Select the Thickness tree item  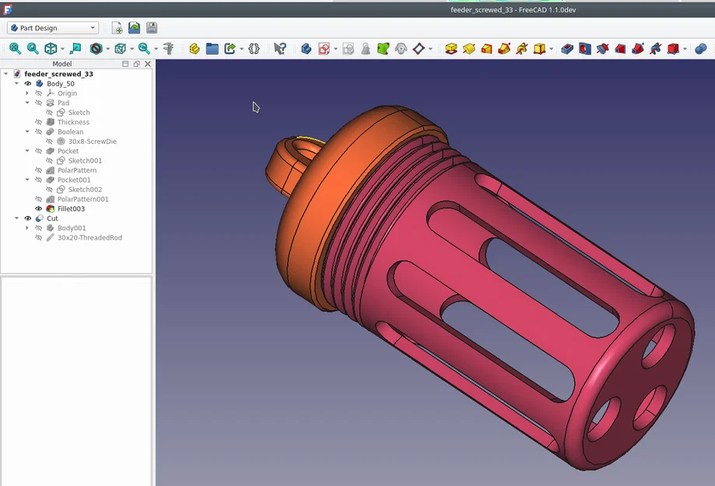(73, 122)
